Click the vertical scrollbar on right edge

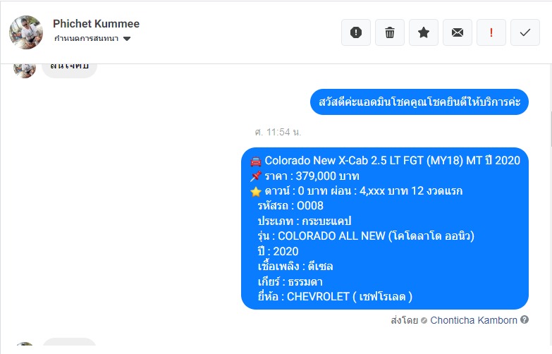[x=551, y=128]
